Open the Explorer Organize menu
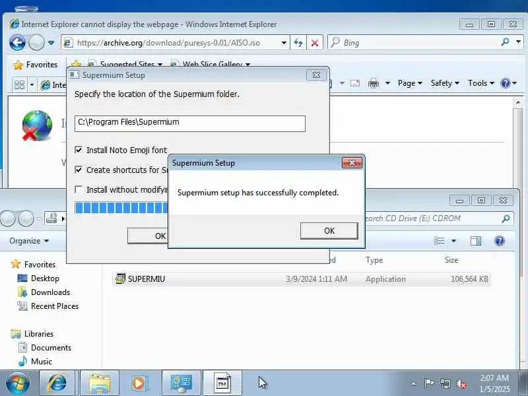Image resolution: width=528 pixels, height=396 pixels. point(29,241)
